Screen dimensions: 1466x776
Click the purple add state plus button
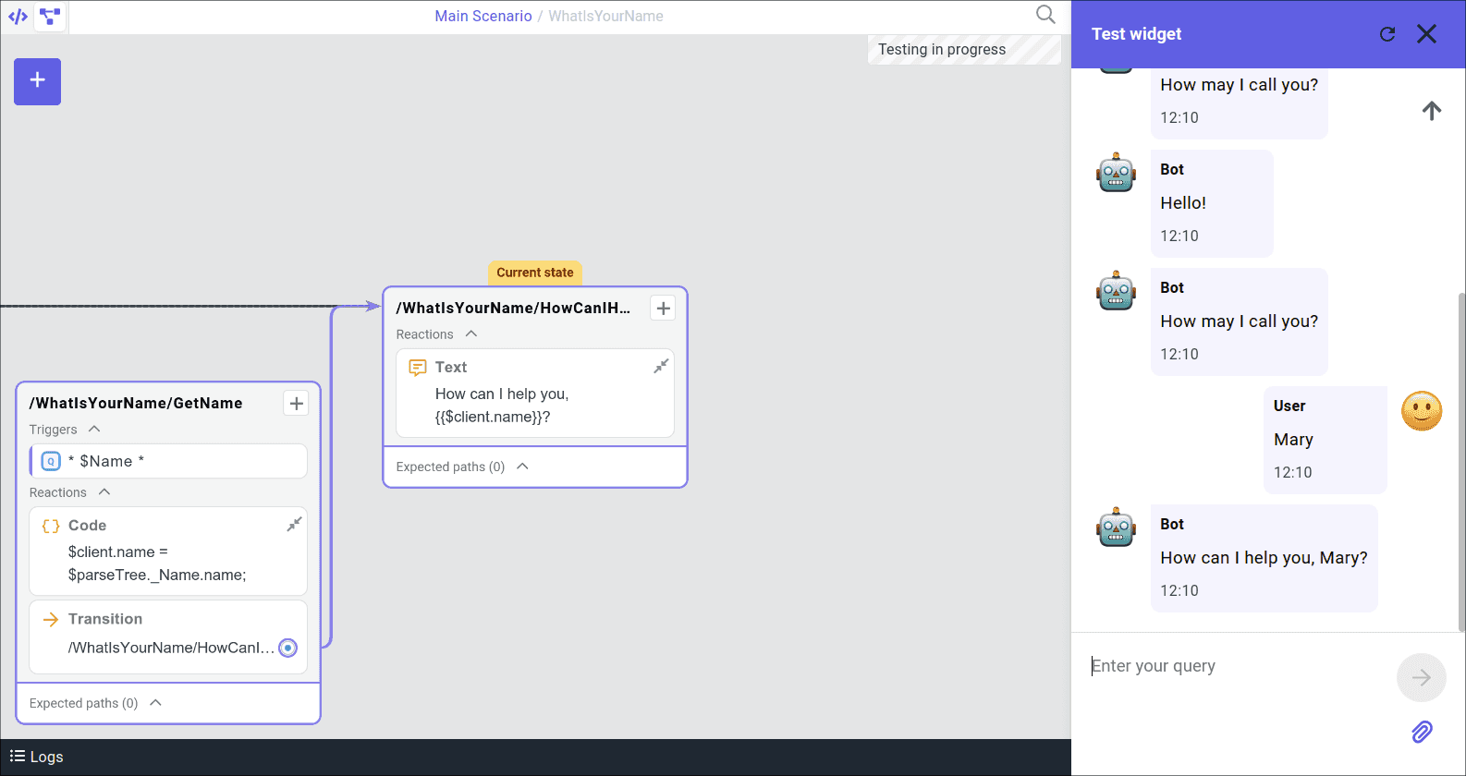pos(37,81)
